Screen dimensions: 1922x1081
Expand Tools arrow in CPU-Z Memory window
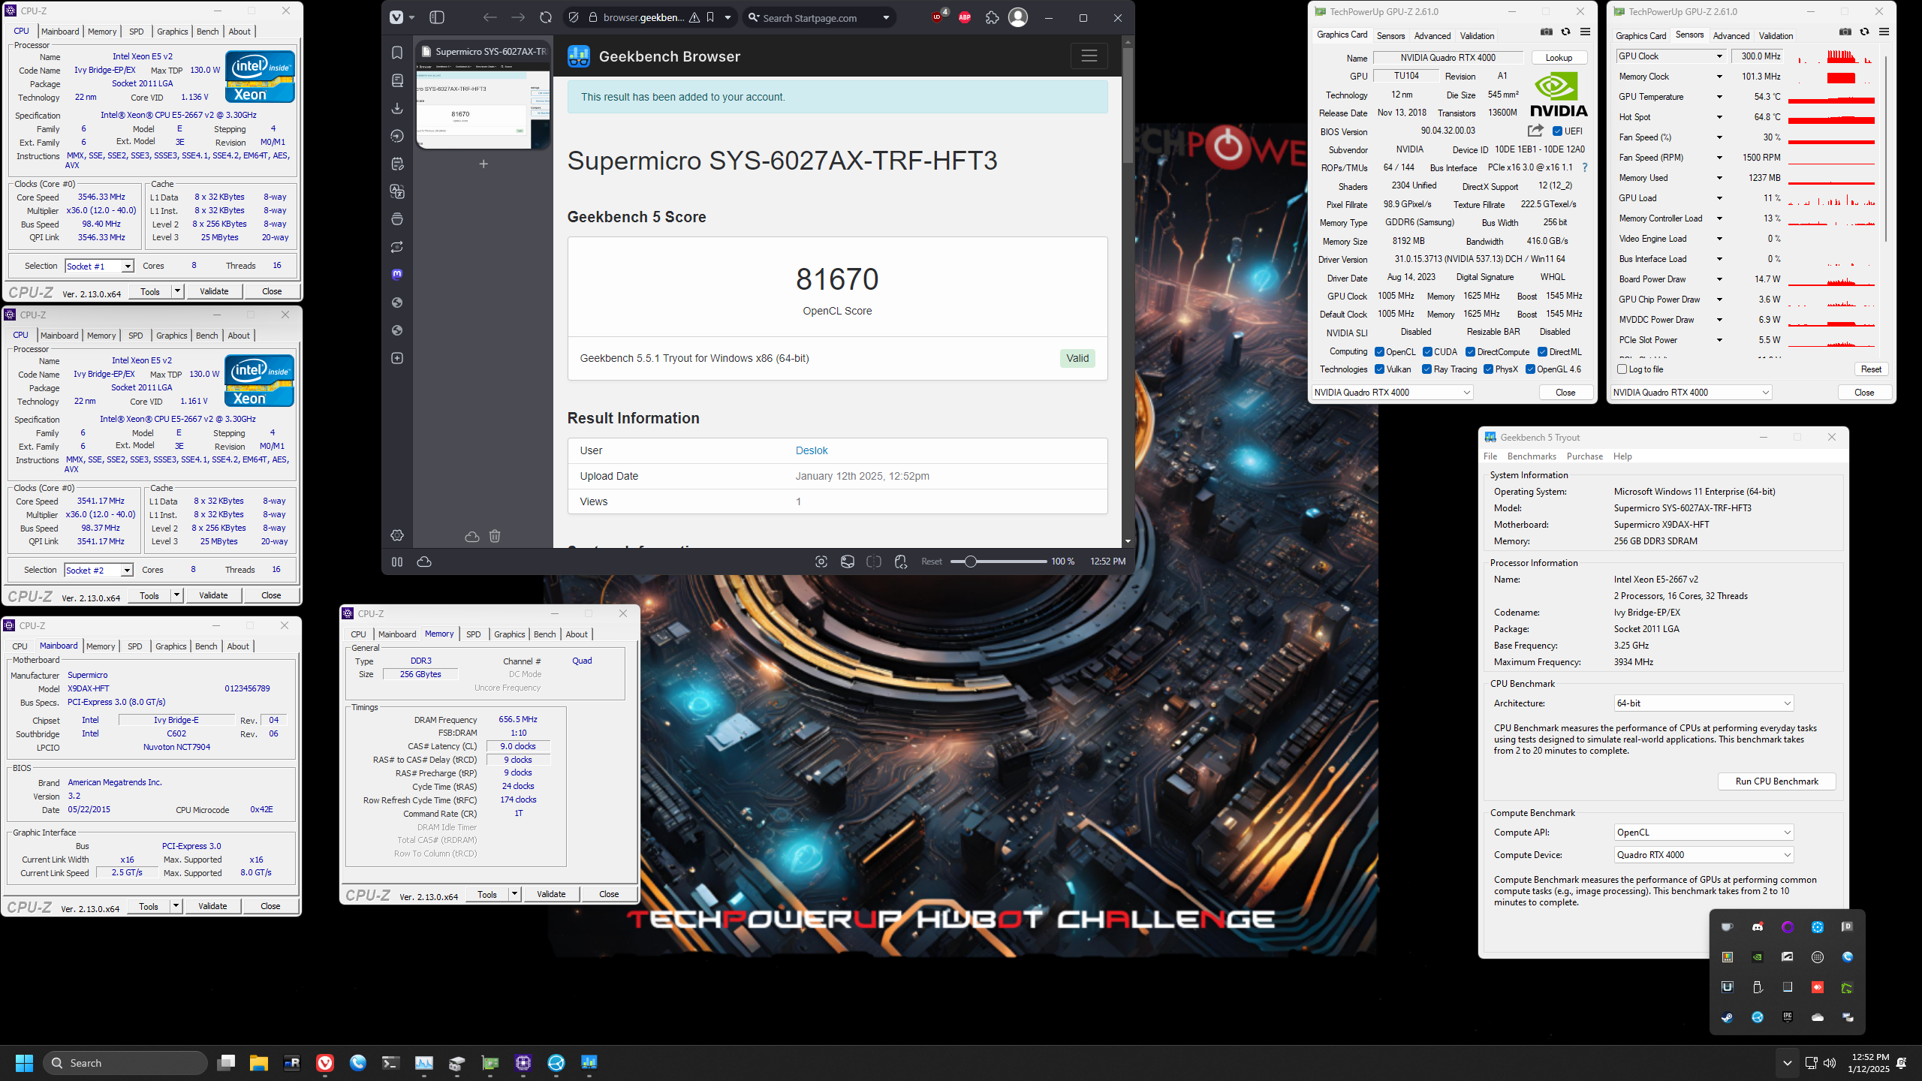click(x=514, y=894)
